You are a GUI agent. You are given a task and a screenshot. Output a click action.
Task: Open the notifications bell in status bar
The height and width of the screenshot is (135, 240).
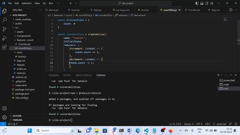point(236,124)
